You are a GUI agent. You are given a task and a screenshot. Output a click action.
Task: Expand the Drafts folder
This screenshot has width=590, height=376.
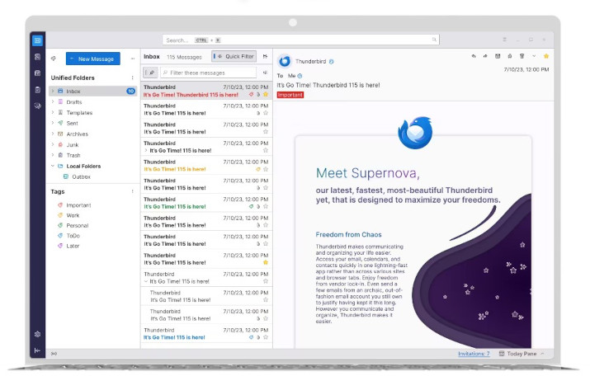[x=53, y=102]
